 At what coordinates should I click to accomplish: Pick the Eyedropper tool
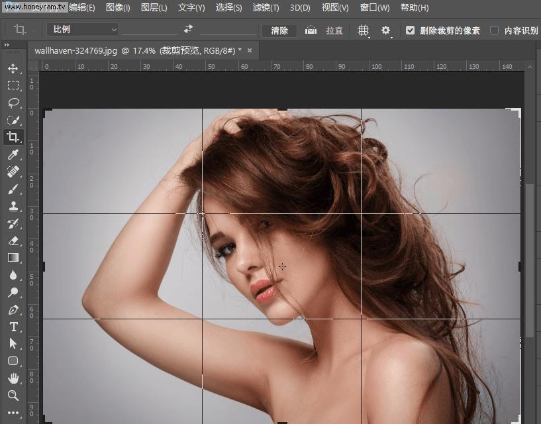13,154
